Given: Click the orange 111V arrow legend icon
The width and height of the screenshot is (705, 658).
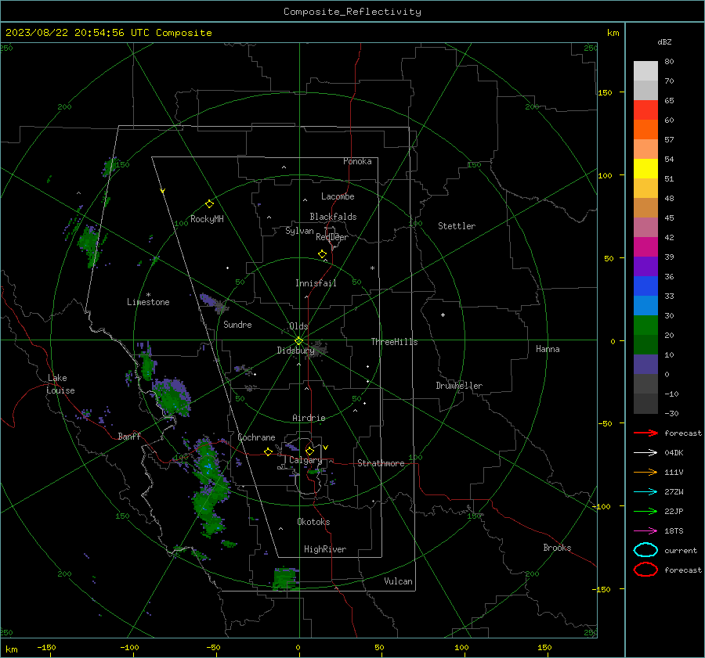Looking at the screenshot, I should point(645,472).
